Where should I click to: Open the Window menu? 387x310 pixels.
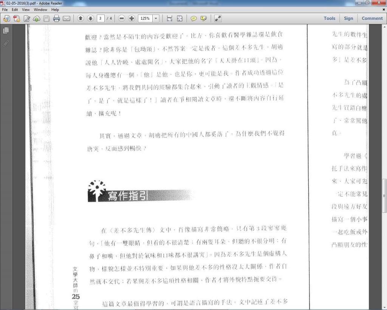(x=40, y=9)
